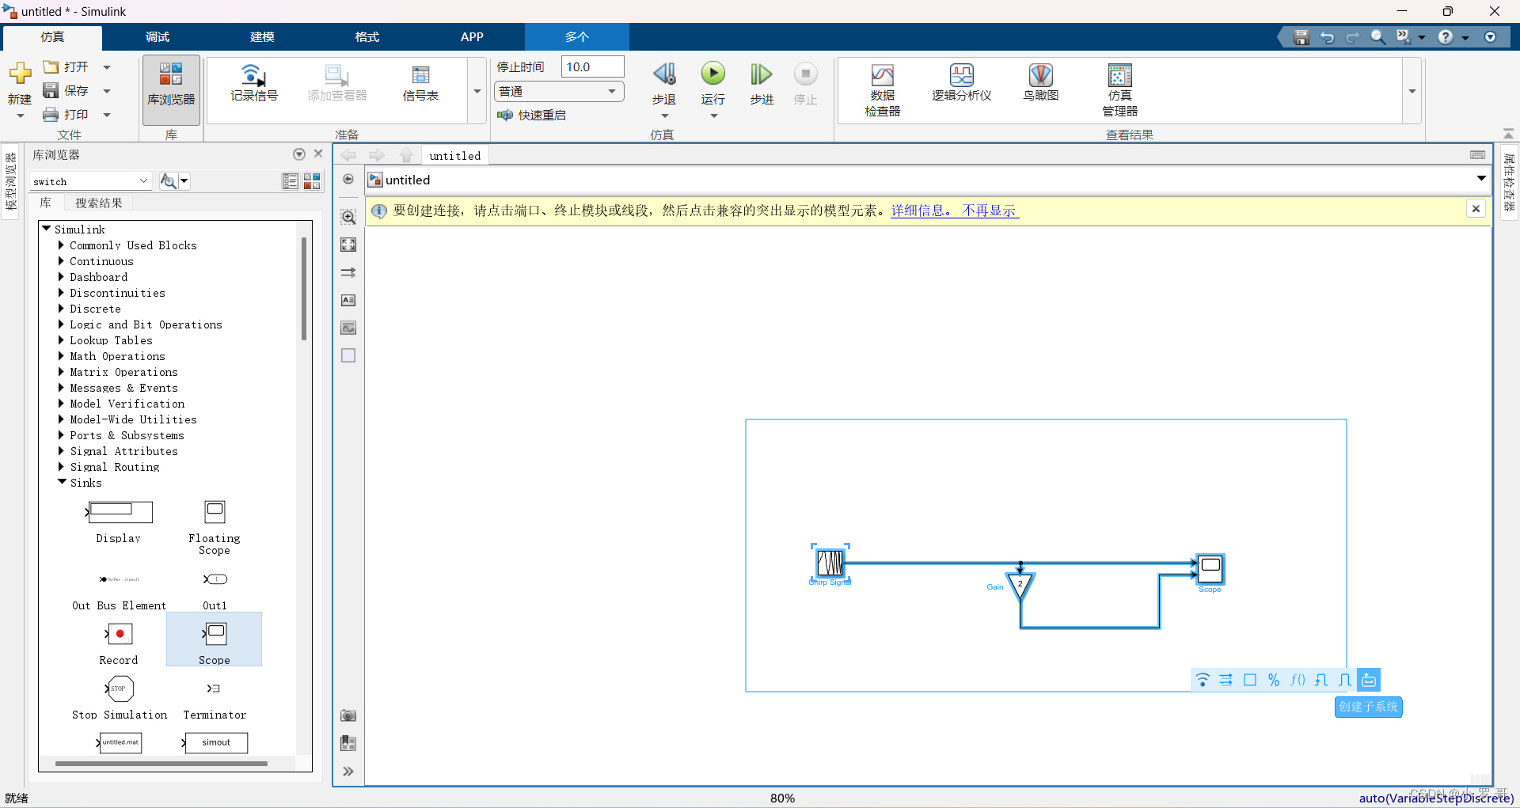Viewport: 1520px width, 808px height.
Task: Click the image insert tool in palette
Action: coord(348,328)
